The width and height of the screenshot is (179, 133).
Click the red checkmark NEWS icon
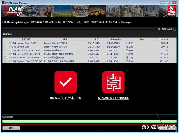click(65, 82)
